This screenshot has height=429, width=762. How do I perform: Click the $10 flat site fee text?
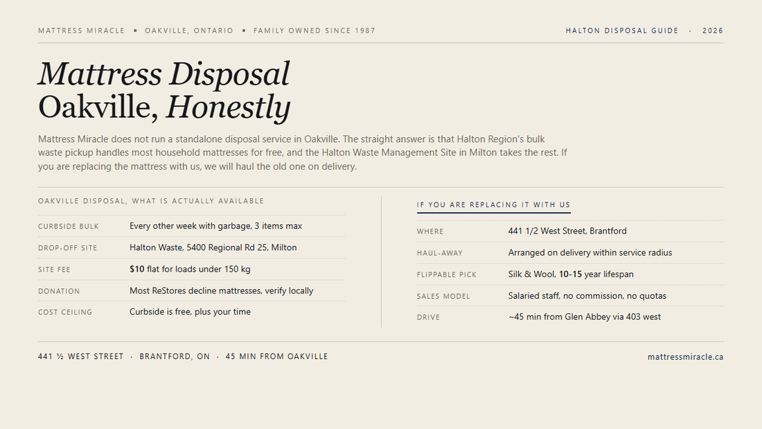tap(190, 269)
